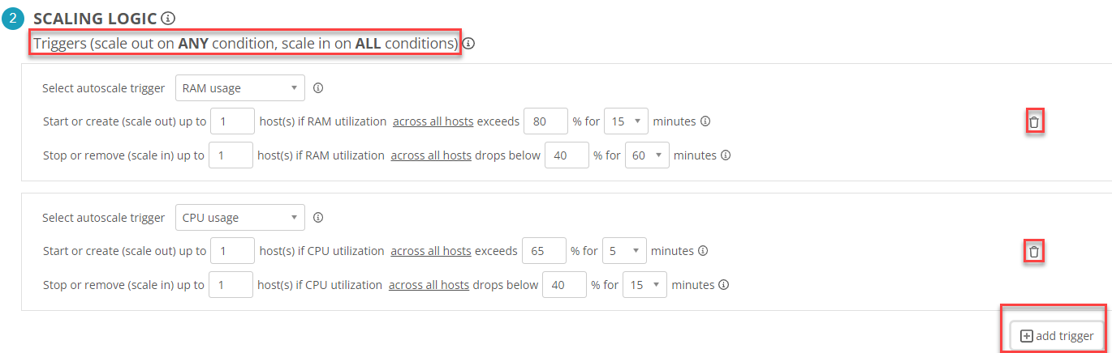Click info icon beside Scaling Logic heading

tap(168, 18)
